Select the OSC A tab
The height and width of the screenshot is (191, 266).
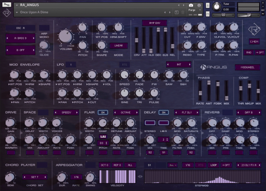tap(21, 28)
